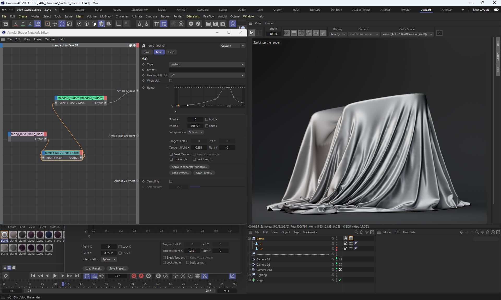Check the Break Tangent option in shader editor
The height and width of the screenshot is (300, 501).
tap(171, 154)
